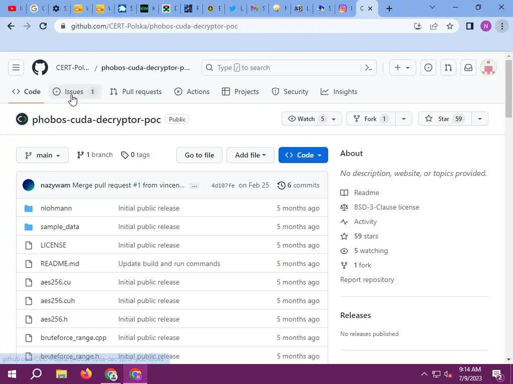Open user avatar menu
Screen dimensions: 513x384
[488, 67]
